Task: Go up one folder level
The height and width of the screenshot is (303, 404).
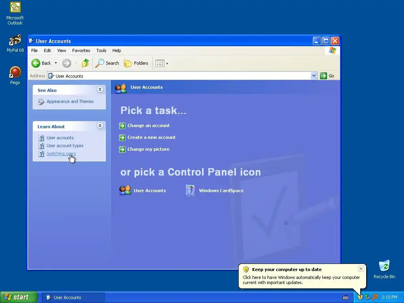Action: (86, 63)
